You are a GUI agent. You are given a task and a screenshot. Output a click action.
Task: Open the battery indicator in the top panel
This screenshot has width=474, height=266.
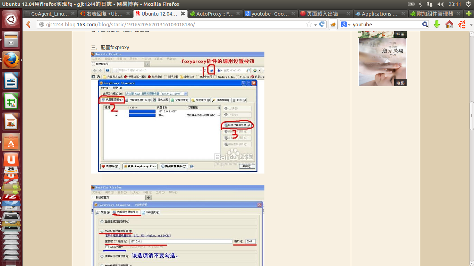pos(411,4)
